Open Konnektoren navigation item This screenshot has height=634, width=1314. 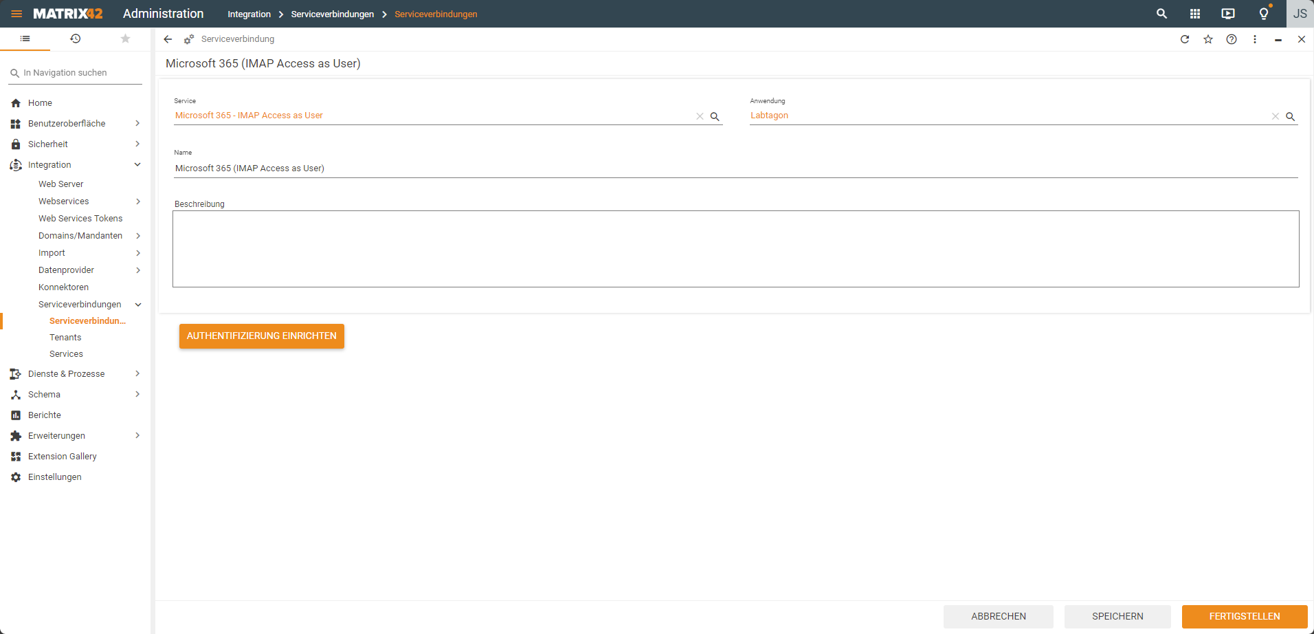tap(63, 287)
